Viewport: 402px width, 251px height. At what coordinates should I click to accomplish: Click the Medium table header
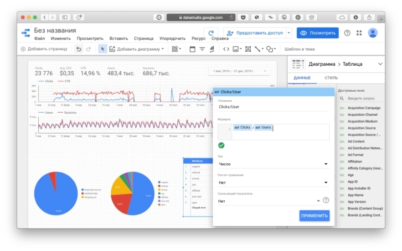coord(198,161)
